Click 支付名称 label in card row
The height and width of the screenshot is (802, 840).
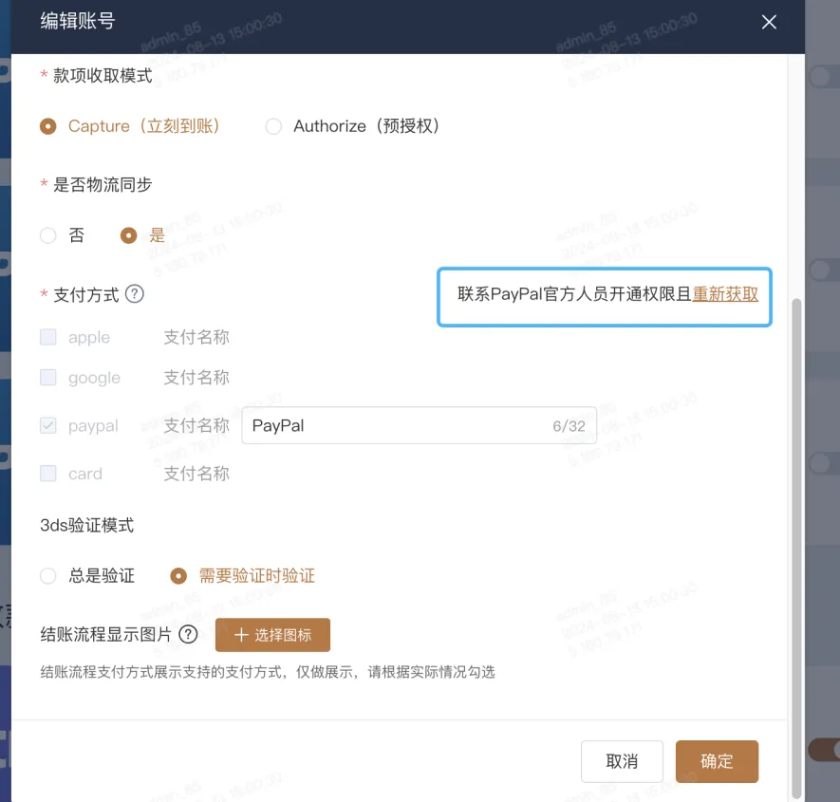click(196, 474)
